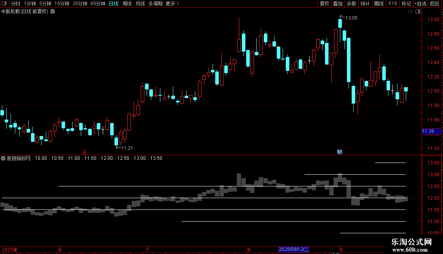Click the 13.00 tick on the main price axis
The height and width of the screenshot is (254, 443).
click(x=433, y=20)
